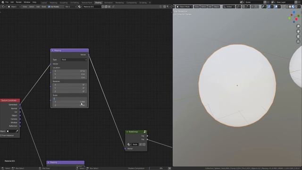Open the object type visibility menu
The width and height of the screenshot is (302, 170).
click(x=264, y=7)
